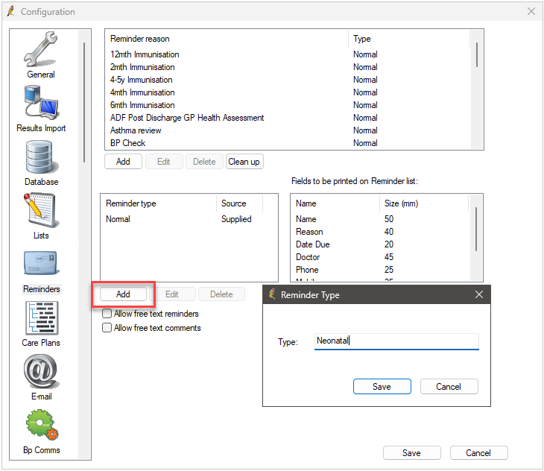Screen dimensions: 544x471
Task: Open the Bp Comms gear icon
Action: point(42,426)
